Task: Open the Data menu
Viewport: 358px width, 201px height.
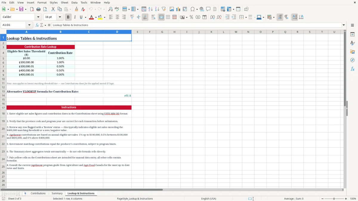Action: coord(74,2)
